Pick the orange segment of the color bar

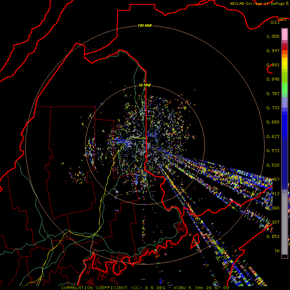click(285, 56)
